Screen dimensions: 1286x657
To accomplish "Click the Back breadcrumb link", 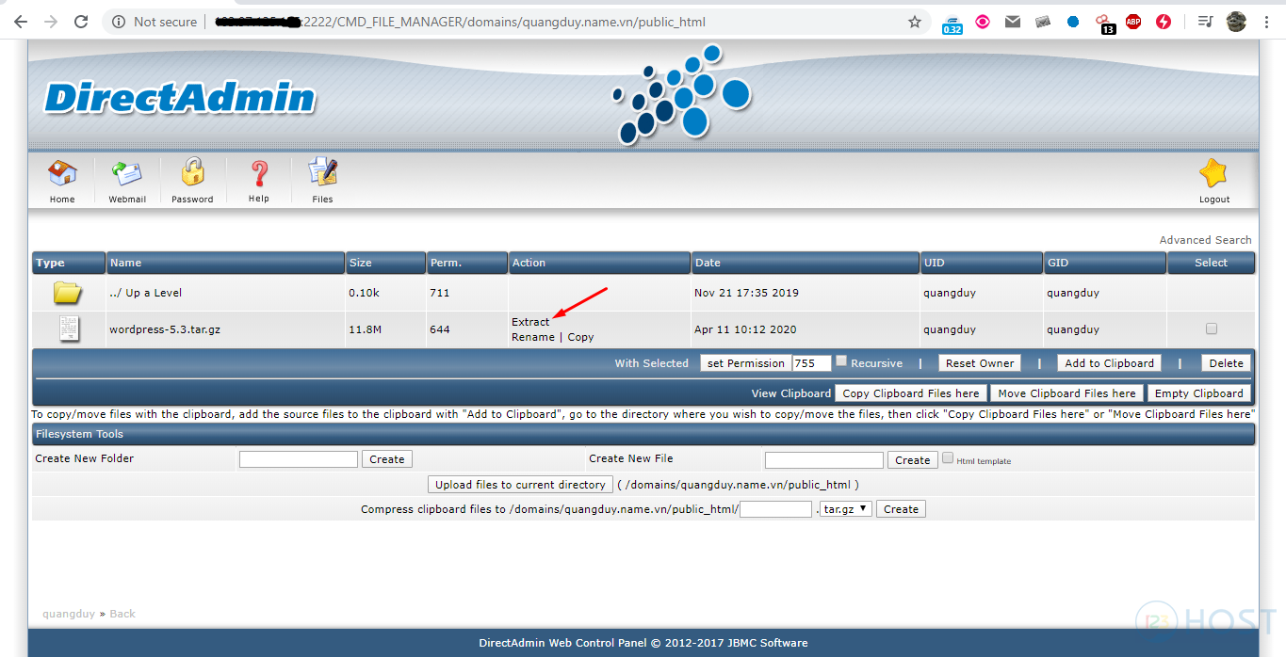I will [x=122, y=614].
